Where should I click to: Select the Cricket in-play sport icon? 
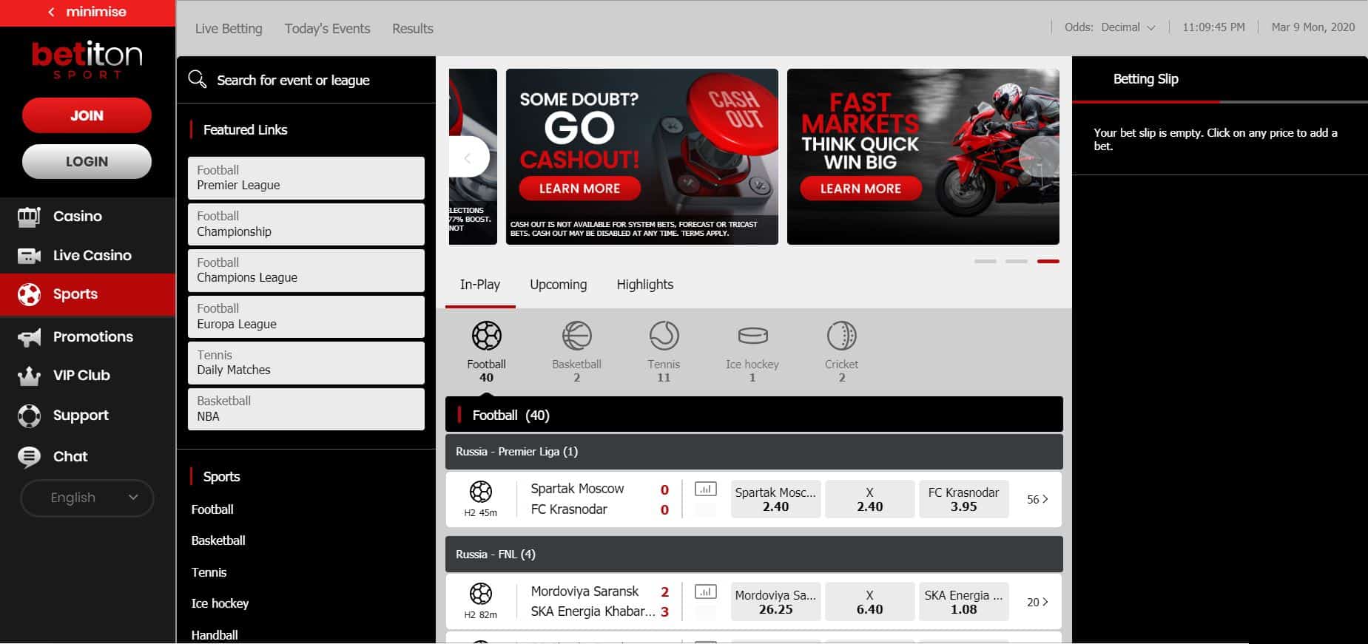[841, 336]
